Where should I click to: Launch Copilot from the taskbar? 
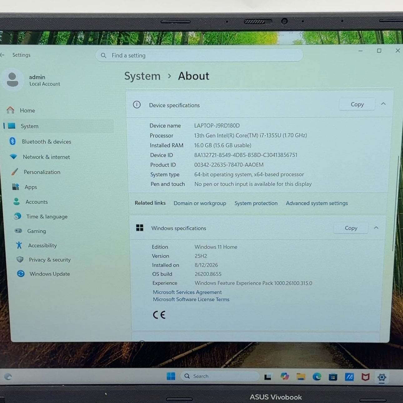[x=285, y=376]
